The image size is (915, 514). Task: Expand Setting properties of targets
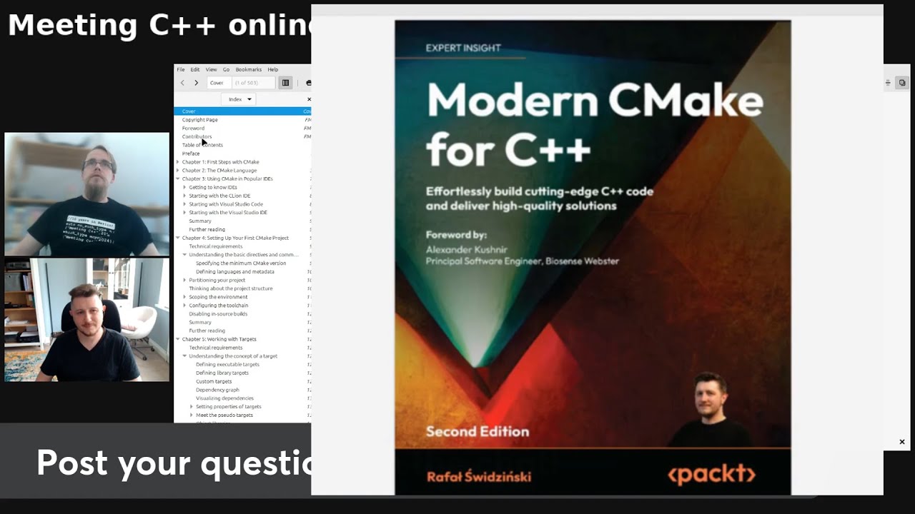pyautogui.click(x=192, y=407)
